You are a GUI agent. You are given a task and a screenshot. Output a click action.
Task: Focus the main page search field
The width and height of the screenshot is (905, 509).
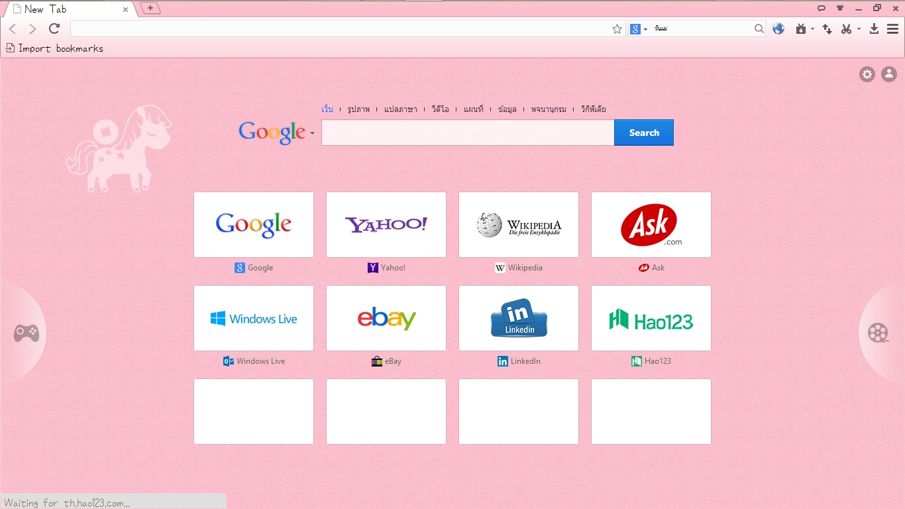pos(468,133)
